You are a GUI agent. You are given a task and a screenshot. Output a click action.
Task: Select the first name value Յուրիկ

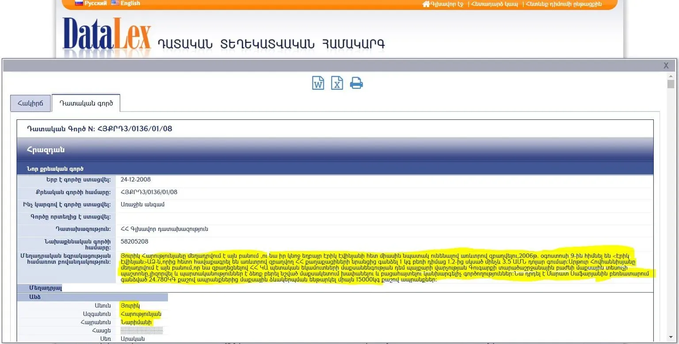pyautogui.click(x=130, y=306)
